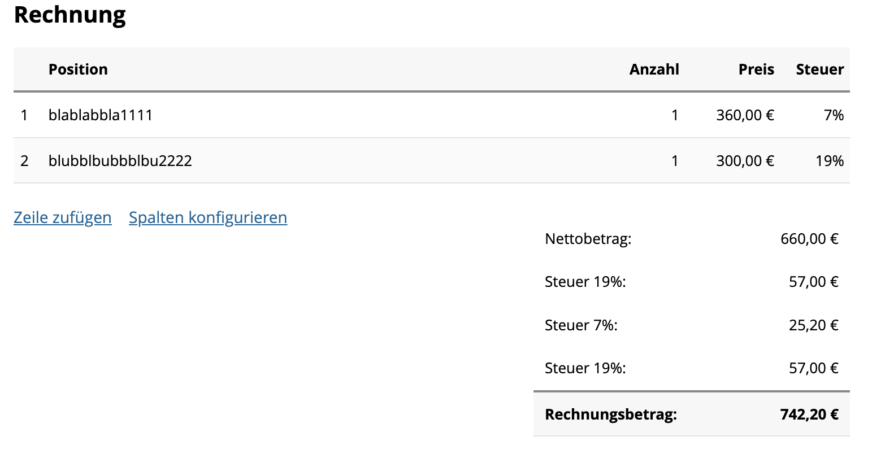885x454 pixels.
Task: Click the Position column header
Action: coord(78,69)
